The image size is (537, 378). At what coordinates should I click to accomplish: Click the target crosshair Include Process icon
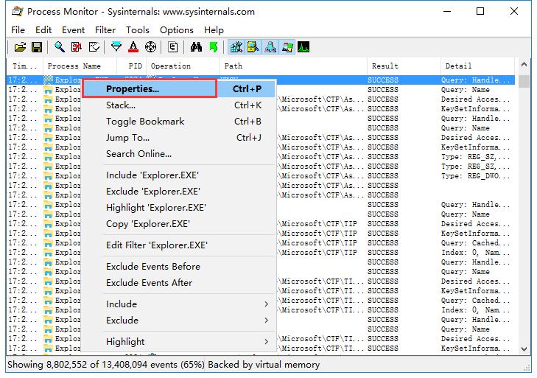pyautogui.click(x=151, y=48)
